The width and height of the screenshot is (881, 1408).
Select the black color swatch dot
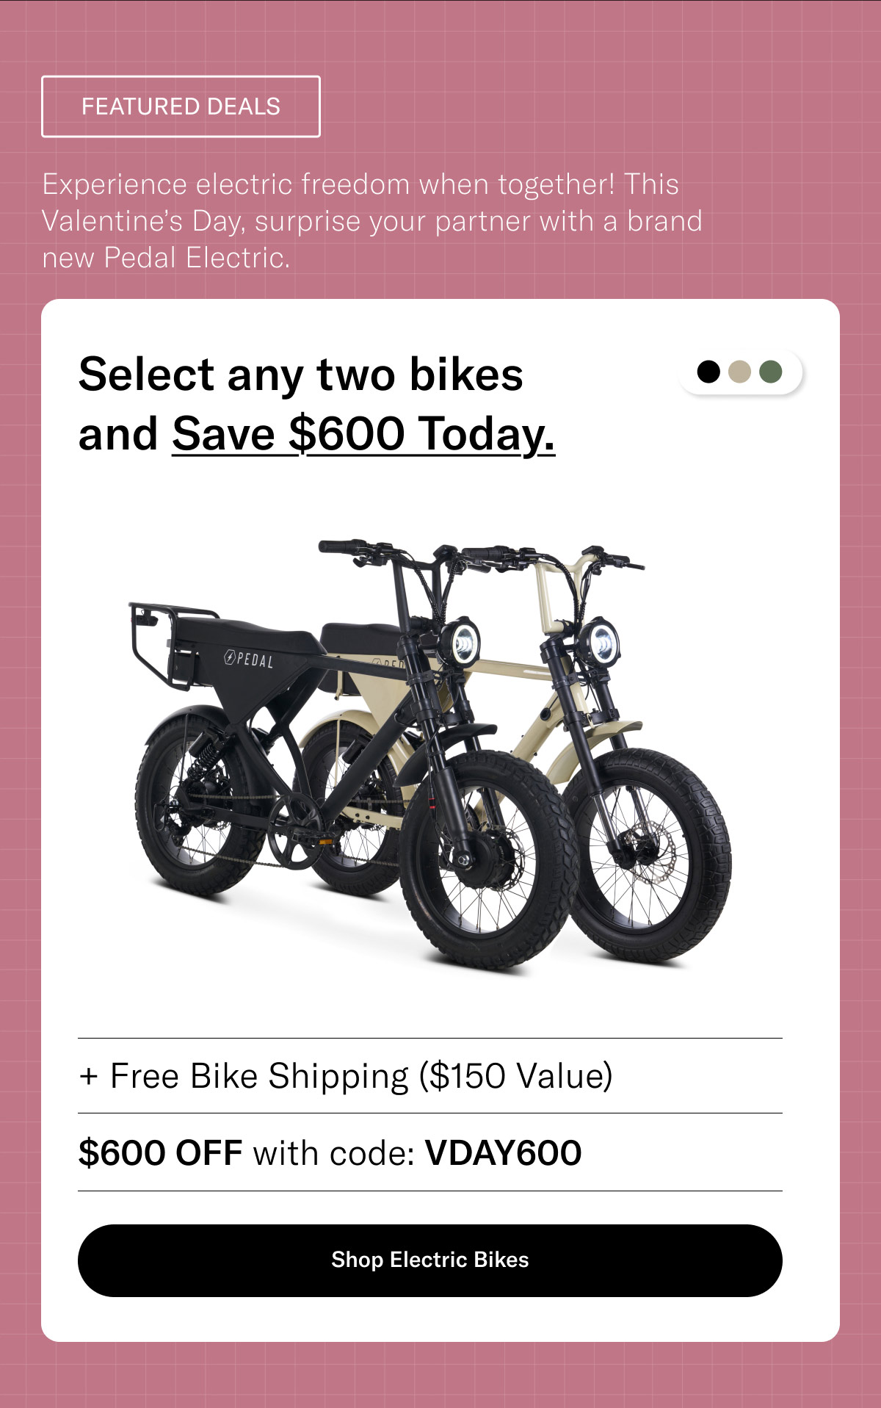(708, 372)
